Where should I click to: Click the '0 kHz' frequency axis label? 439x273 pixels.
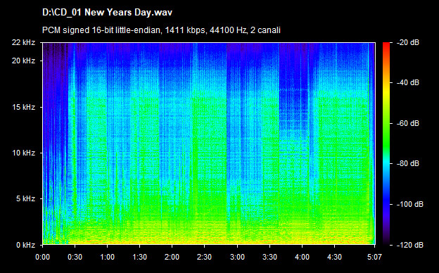[x=25, y=245]
